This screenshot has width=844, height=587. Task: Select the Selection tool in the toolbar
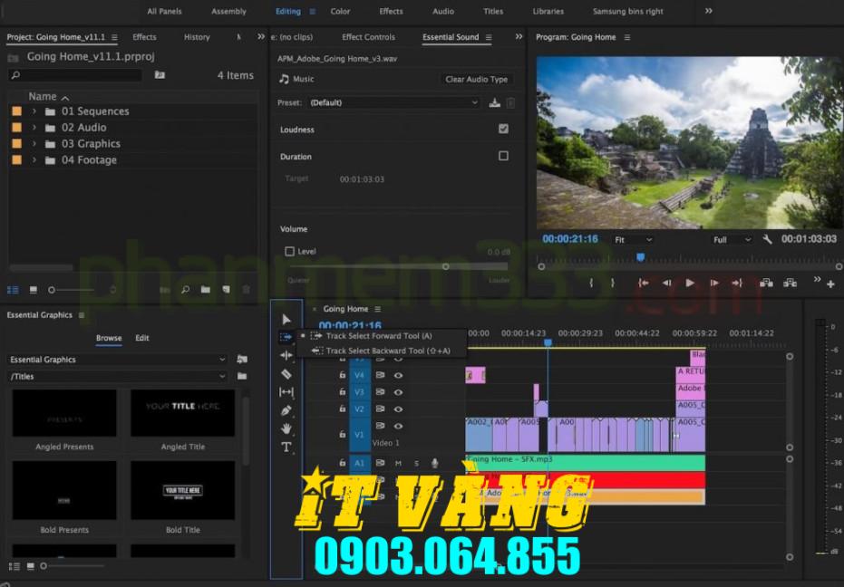[286, 319]
